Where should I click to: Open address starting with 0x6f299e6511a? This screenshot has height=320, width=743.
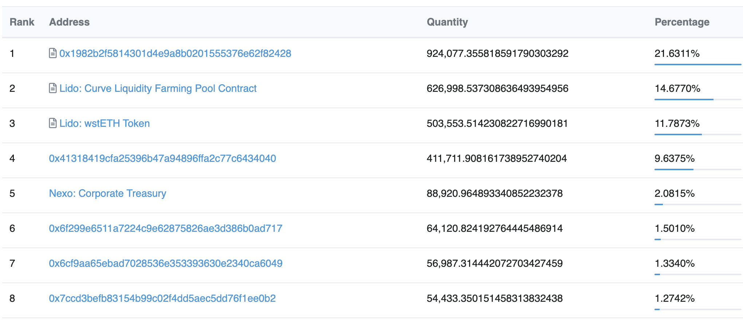coord(166,229)
